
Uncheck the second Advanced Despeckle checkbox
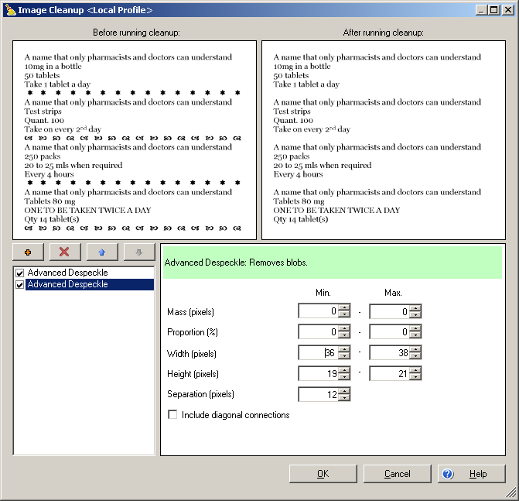point(20,284)
